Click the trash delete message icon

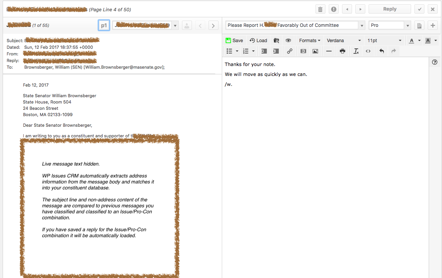[320, 9]
